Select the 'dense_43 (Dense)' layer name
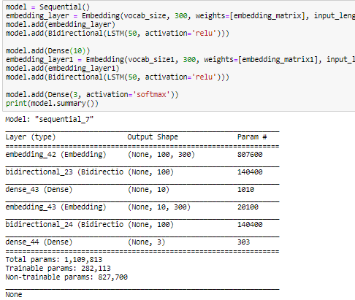The width and height of the screenshot is (355, 300). [x=39, y=190]
